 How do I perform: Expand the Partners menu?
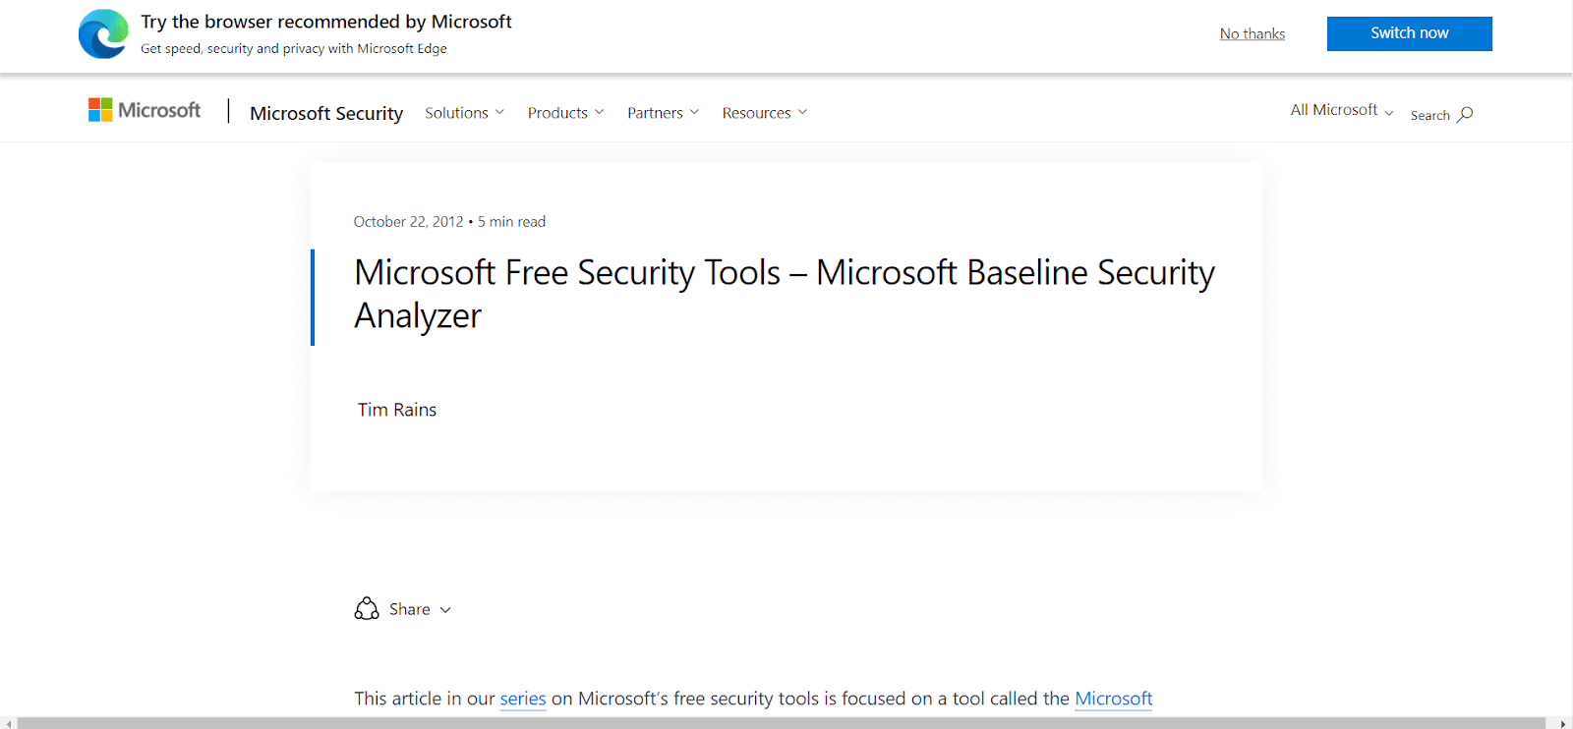point(663,113)
